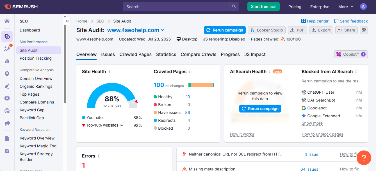The width and height of the screenshot is (376, 171).
Task: Click inside the top search field
Action: pyautogui.click(x=174, y=6)
